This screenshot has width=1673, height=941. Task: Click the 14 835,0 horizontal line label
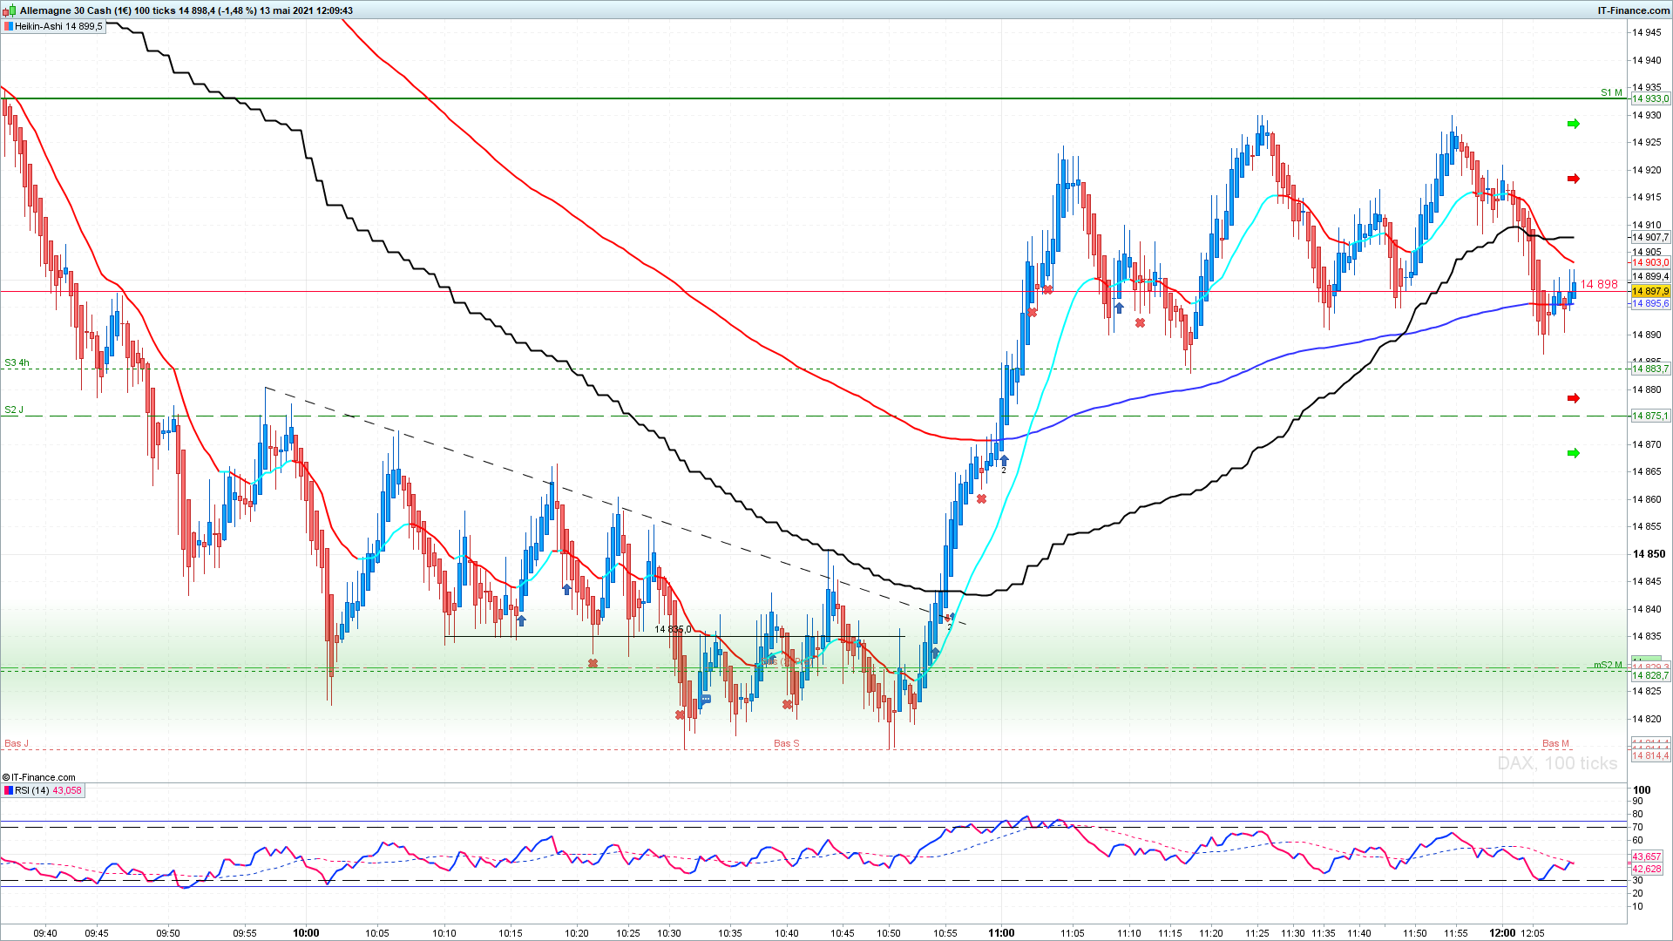(673, 629)
